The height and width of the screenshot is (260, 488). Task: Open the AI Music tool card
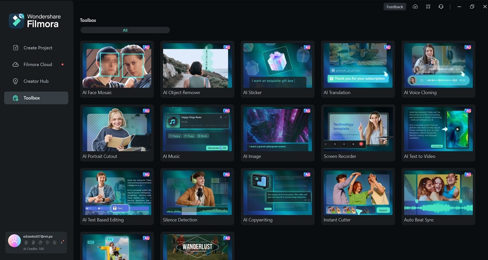pyautogui.click(x=197, y=133)
